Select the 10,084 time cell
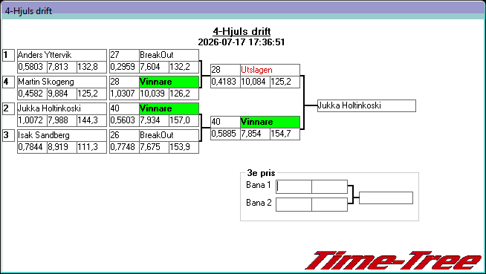The width and height of the screenshot is (486, 274). (x=255, y=82)
